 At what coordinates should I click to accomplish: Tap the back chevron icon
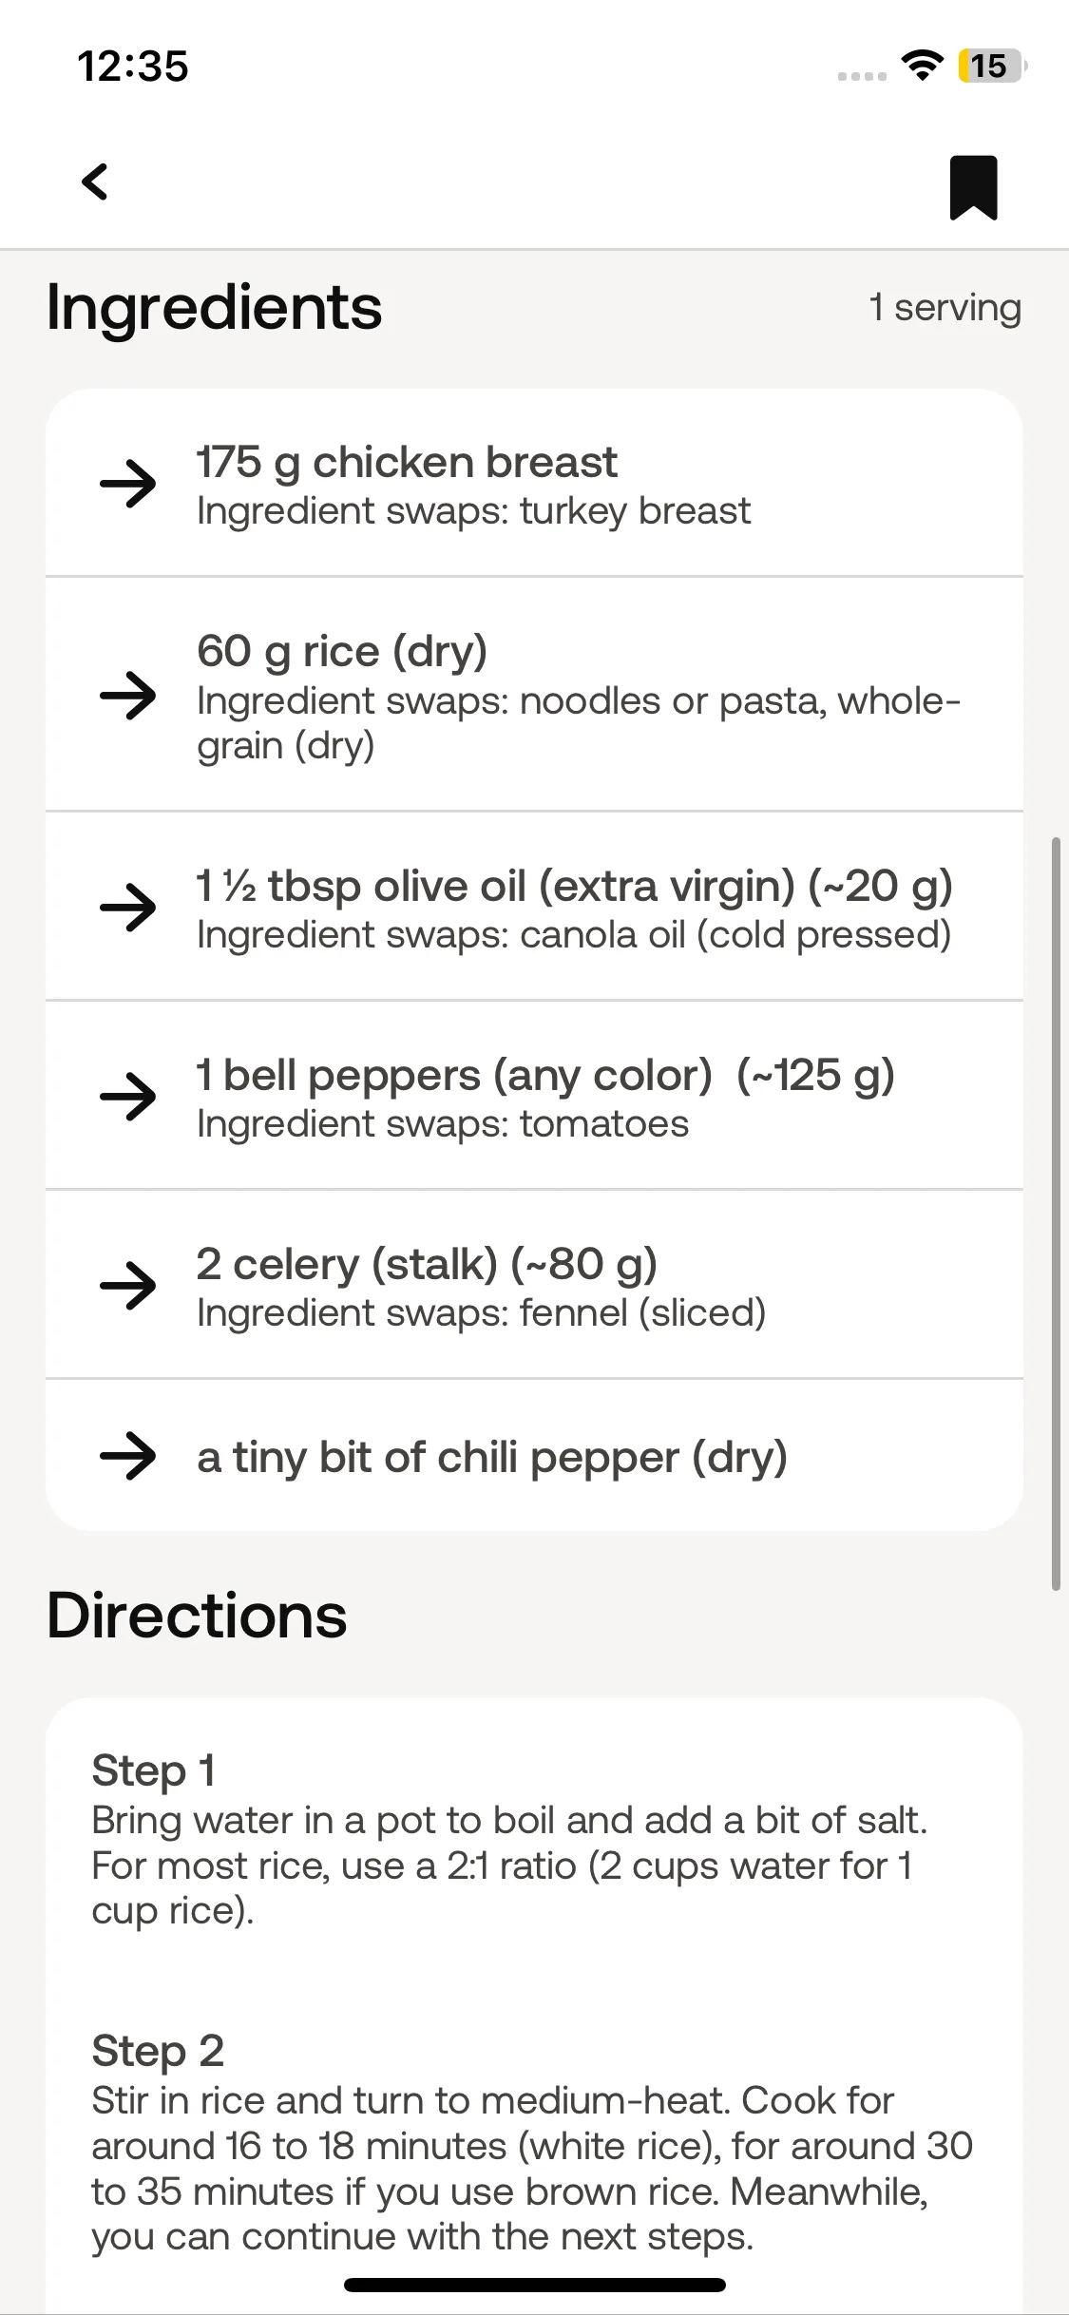point(95,182)
